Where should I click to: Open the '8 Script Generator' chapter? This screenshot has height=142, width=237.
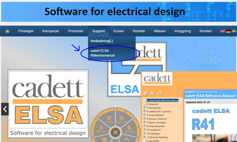[x=156, y=126]
